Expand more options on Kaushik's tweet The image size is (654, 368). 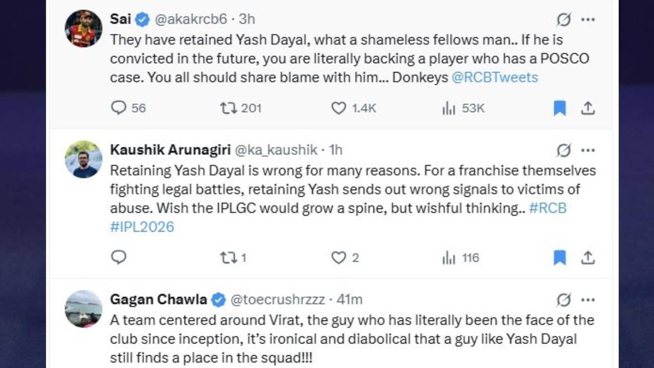click(588, 149)
